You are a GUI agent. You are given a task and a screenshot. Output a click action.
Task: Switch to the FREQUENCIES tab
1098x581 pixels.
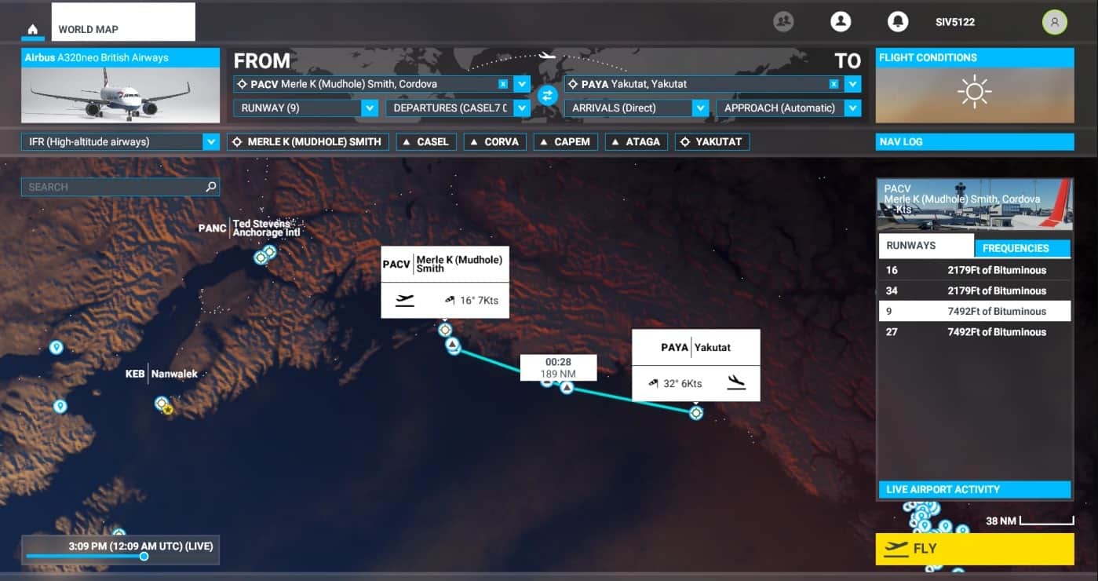(1021, 248)
